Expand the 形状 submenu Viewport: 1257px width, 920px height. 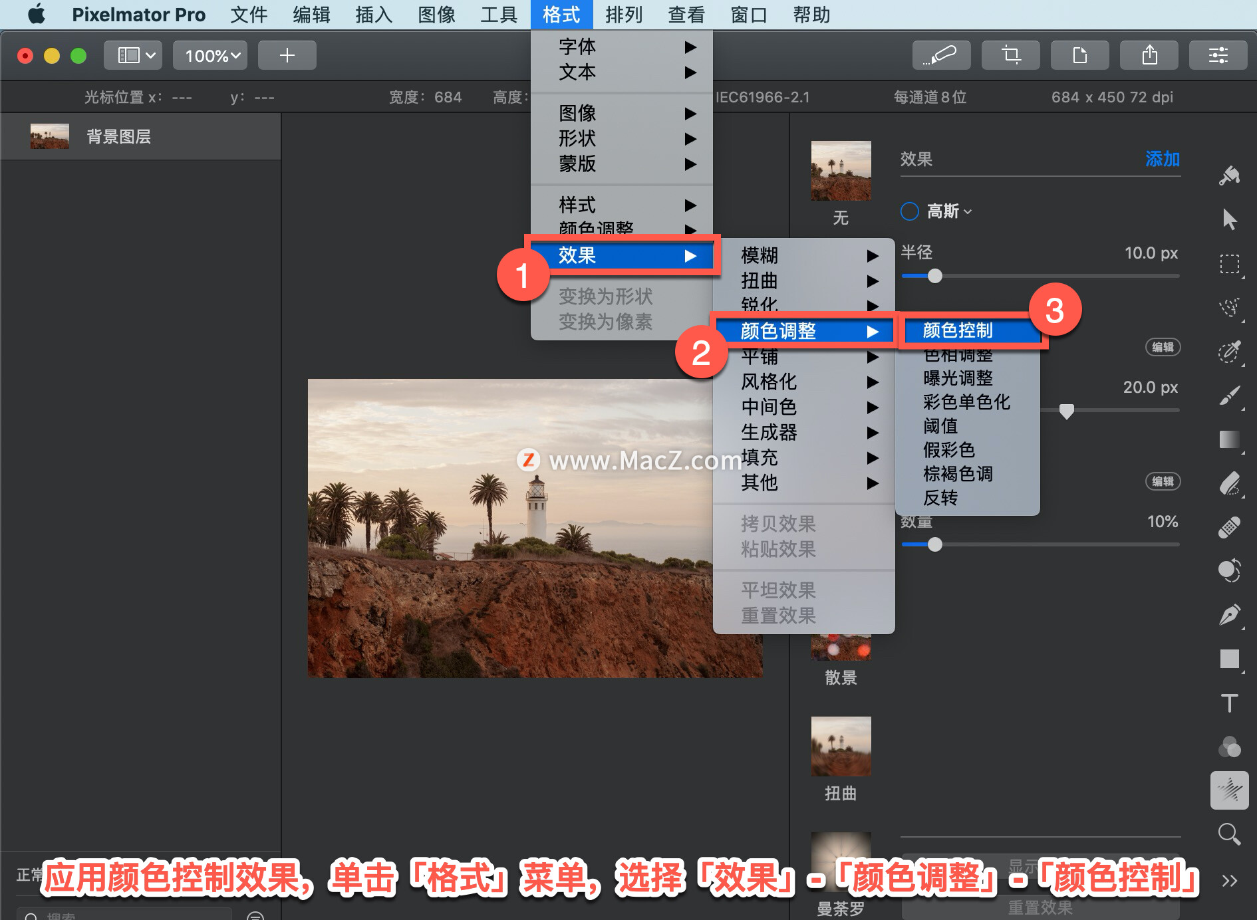pyautogui.click(x=622, y=138)
